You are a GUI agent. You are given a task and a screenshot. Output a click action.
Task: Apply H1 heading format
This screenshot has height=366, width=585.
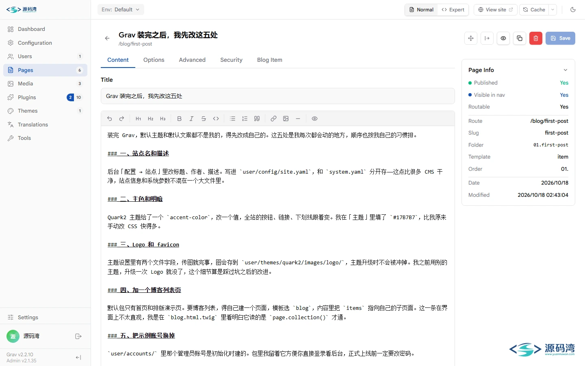pos(138,119)
